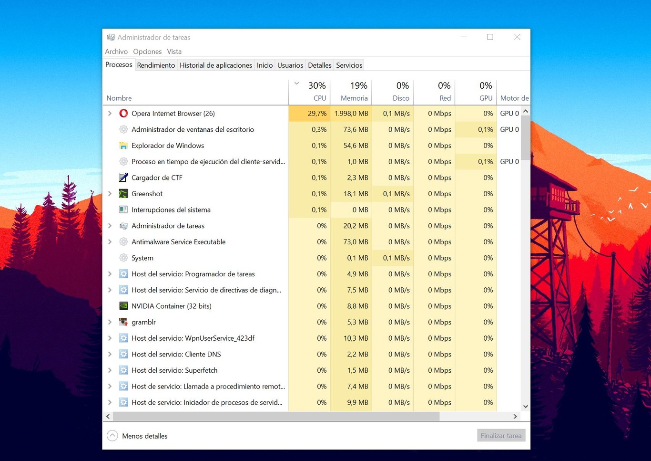Sort by the Memoria column header
651x461 pixels.
click(x=351, y=92)
